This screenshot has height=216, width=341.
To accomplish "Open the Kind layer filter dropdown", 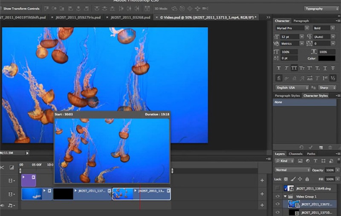I will point(284,161).
